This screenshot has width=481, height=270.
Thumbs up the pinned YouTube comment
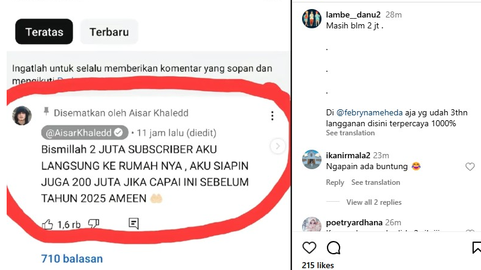(48, 224)
